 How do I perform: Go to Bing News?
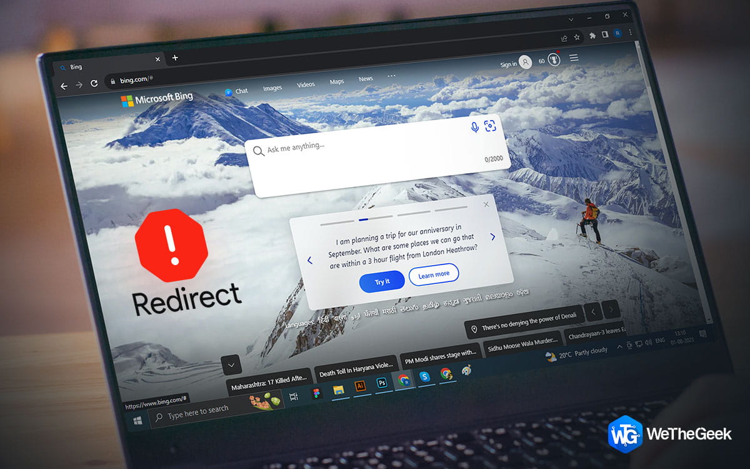point(366,79)
